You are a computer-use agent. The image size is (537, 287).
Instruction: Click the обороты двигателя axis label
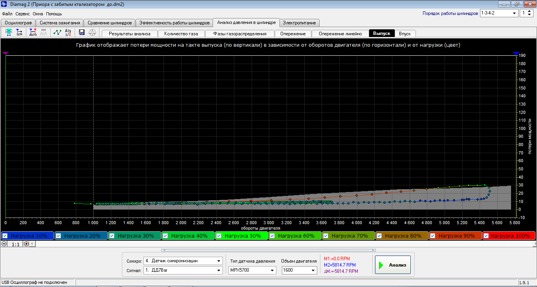click(x=260, y=228)
